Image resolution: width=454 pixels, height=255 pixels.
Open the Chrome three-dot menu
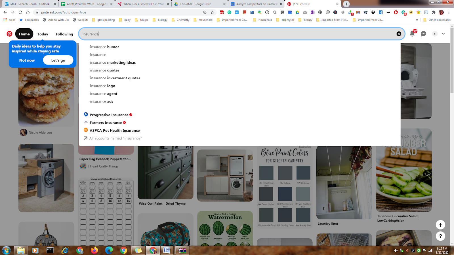point(449,12)
